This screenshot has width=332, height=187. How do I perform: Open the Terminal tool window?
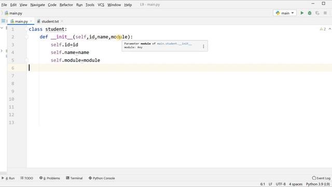point(74,178)
